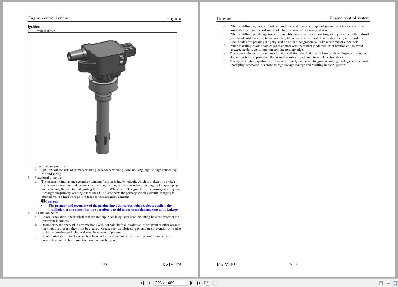Image resolution: width=398 pixels, height=287 pixels.
Task: Click the 'Installation Notes' list heading
Action: (46, 213)
